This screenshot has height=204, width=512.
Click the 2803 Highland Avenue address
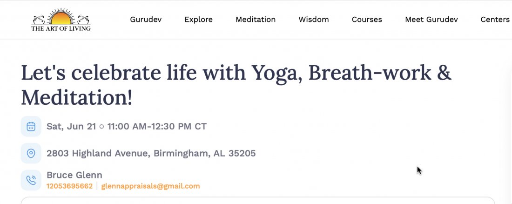click(151, 153)
